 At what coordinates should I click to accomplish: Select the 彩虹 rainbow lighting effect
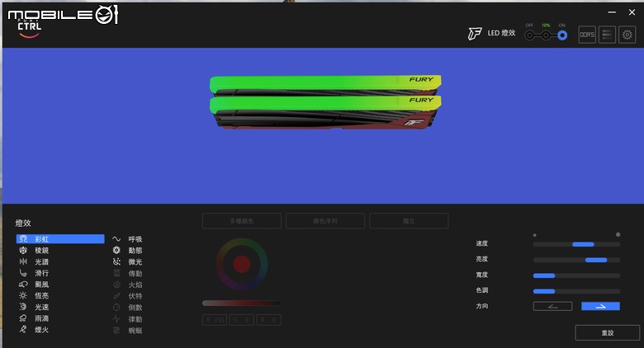point(60,239)
